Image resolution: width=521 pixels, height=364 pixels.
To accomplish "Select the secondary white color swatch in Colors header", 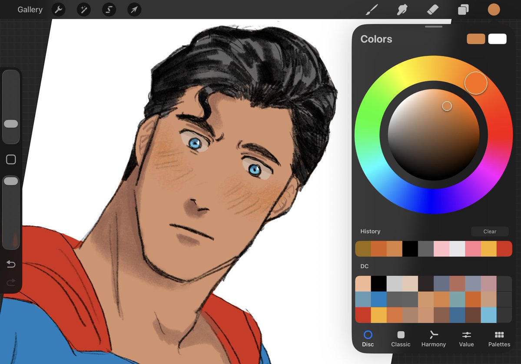I will pos(498,39).
